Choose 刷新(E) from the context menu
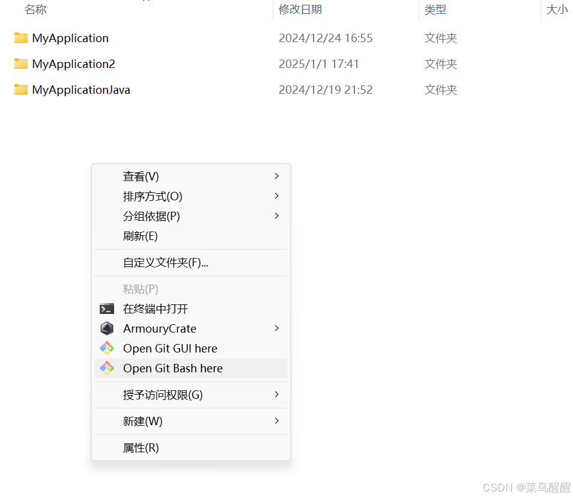 point(191,236)
